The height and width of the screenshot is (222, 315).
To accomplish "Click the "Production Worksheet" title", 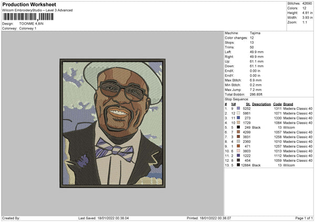I will tap(29, 4).
